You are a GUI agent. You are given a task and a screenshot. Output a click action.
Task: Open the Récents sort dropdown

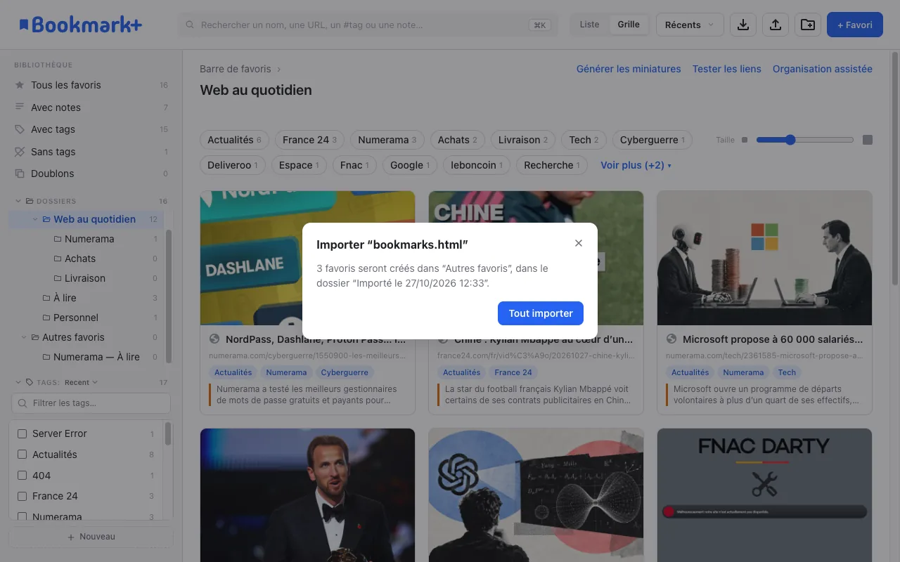[x=690, y=25]
